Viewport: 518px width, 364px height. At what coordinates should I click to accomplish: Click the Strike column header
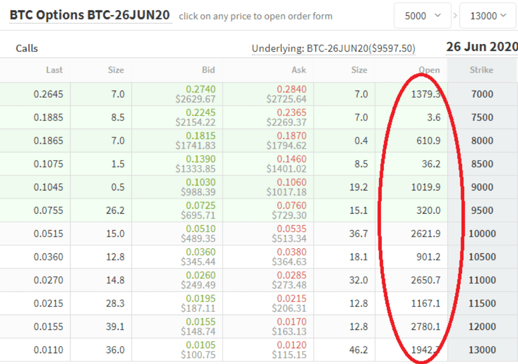[x=482, y=70]
